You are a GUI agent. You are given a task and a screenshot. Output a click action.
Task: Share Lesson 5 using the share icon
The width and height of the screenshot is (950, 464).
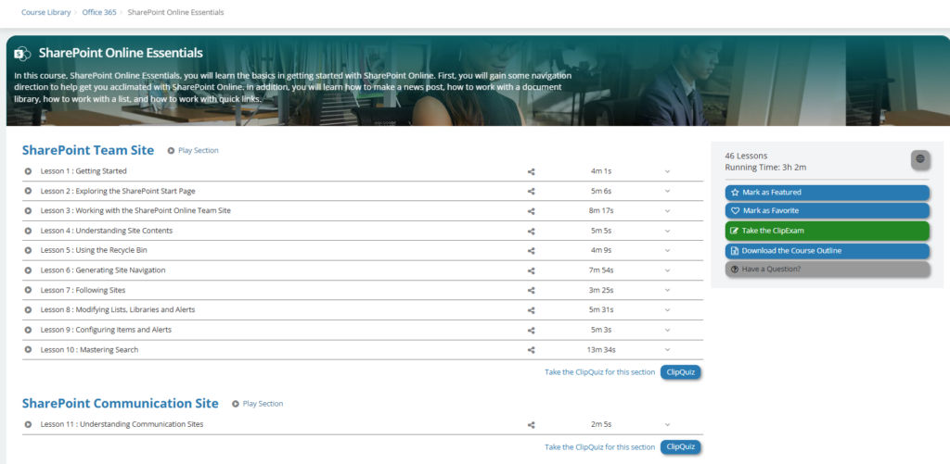(x=532, y=251)
